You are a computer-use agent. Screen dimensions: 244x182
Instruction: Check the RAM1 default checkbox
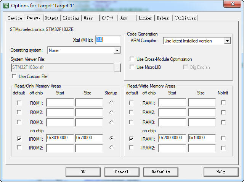point(131,103)
